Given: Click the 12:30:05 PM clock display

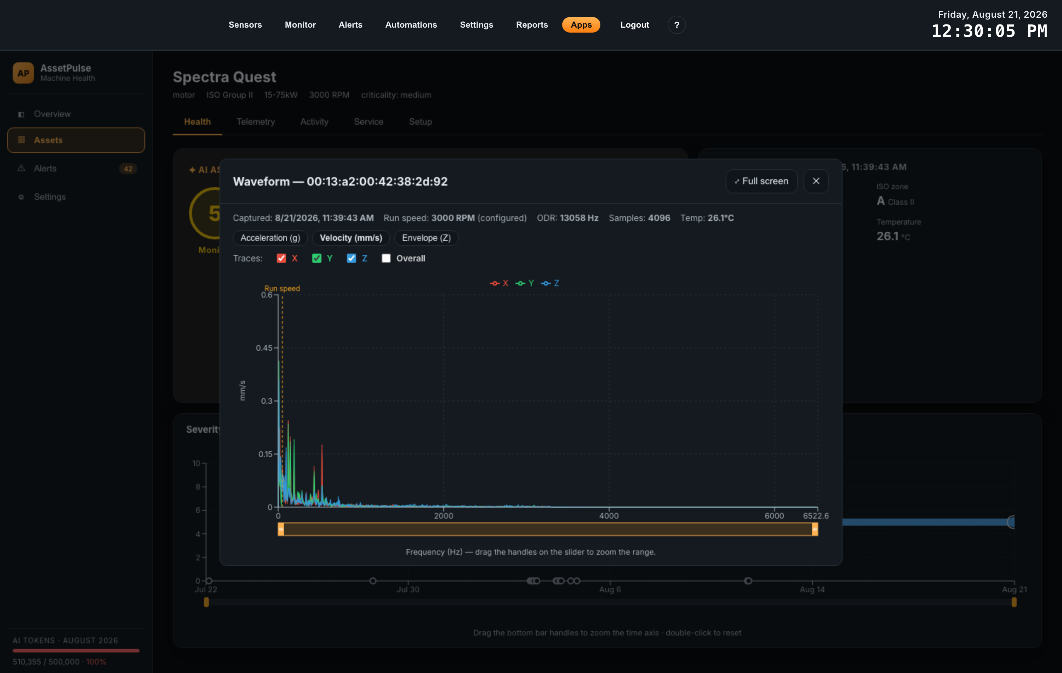Looking at the screenshot, I should 989,31.
